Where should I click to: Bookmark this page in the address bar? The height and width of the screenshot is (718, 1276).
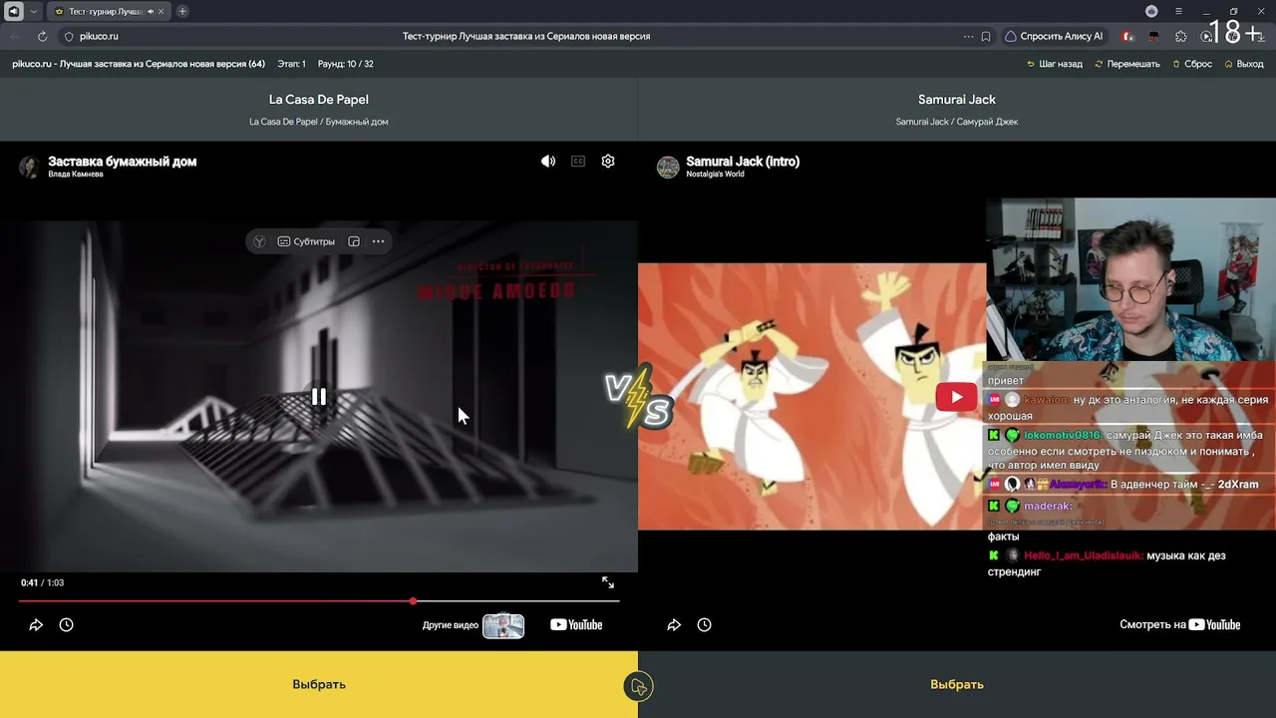(986, 36)
